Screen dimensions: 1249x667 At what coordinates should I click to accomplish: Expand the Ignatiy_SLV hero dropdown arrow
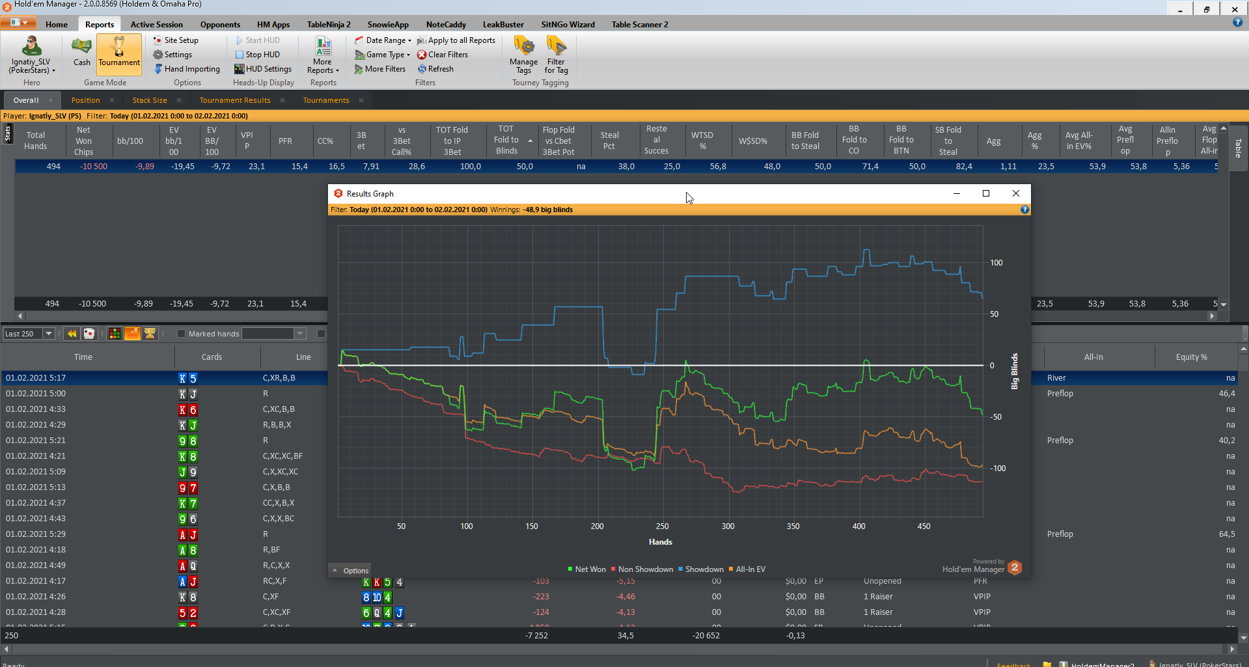coord(53,70)
